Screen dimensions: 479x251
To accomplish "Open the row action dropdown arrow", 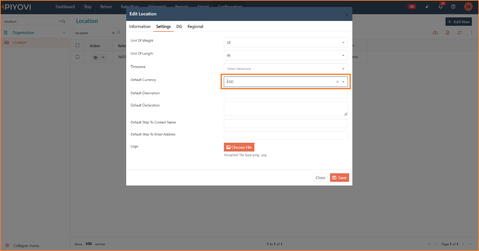I will coord(103,57).
